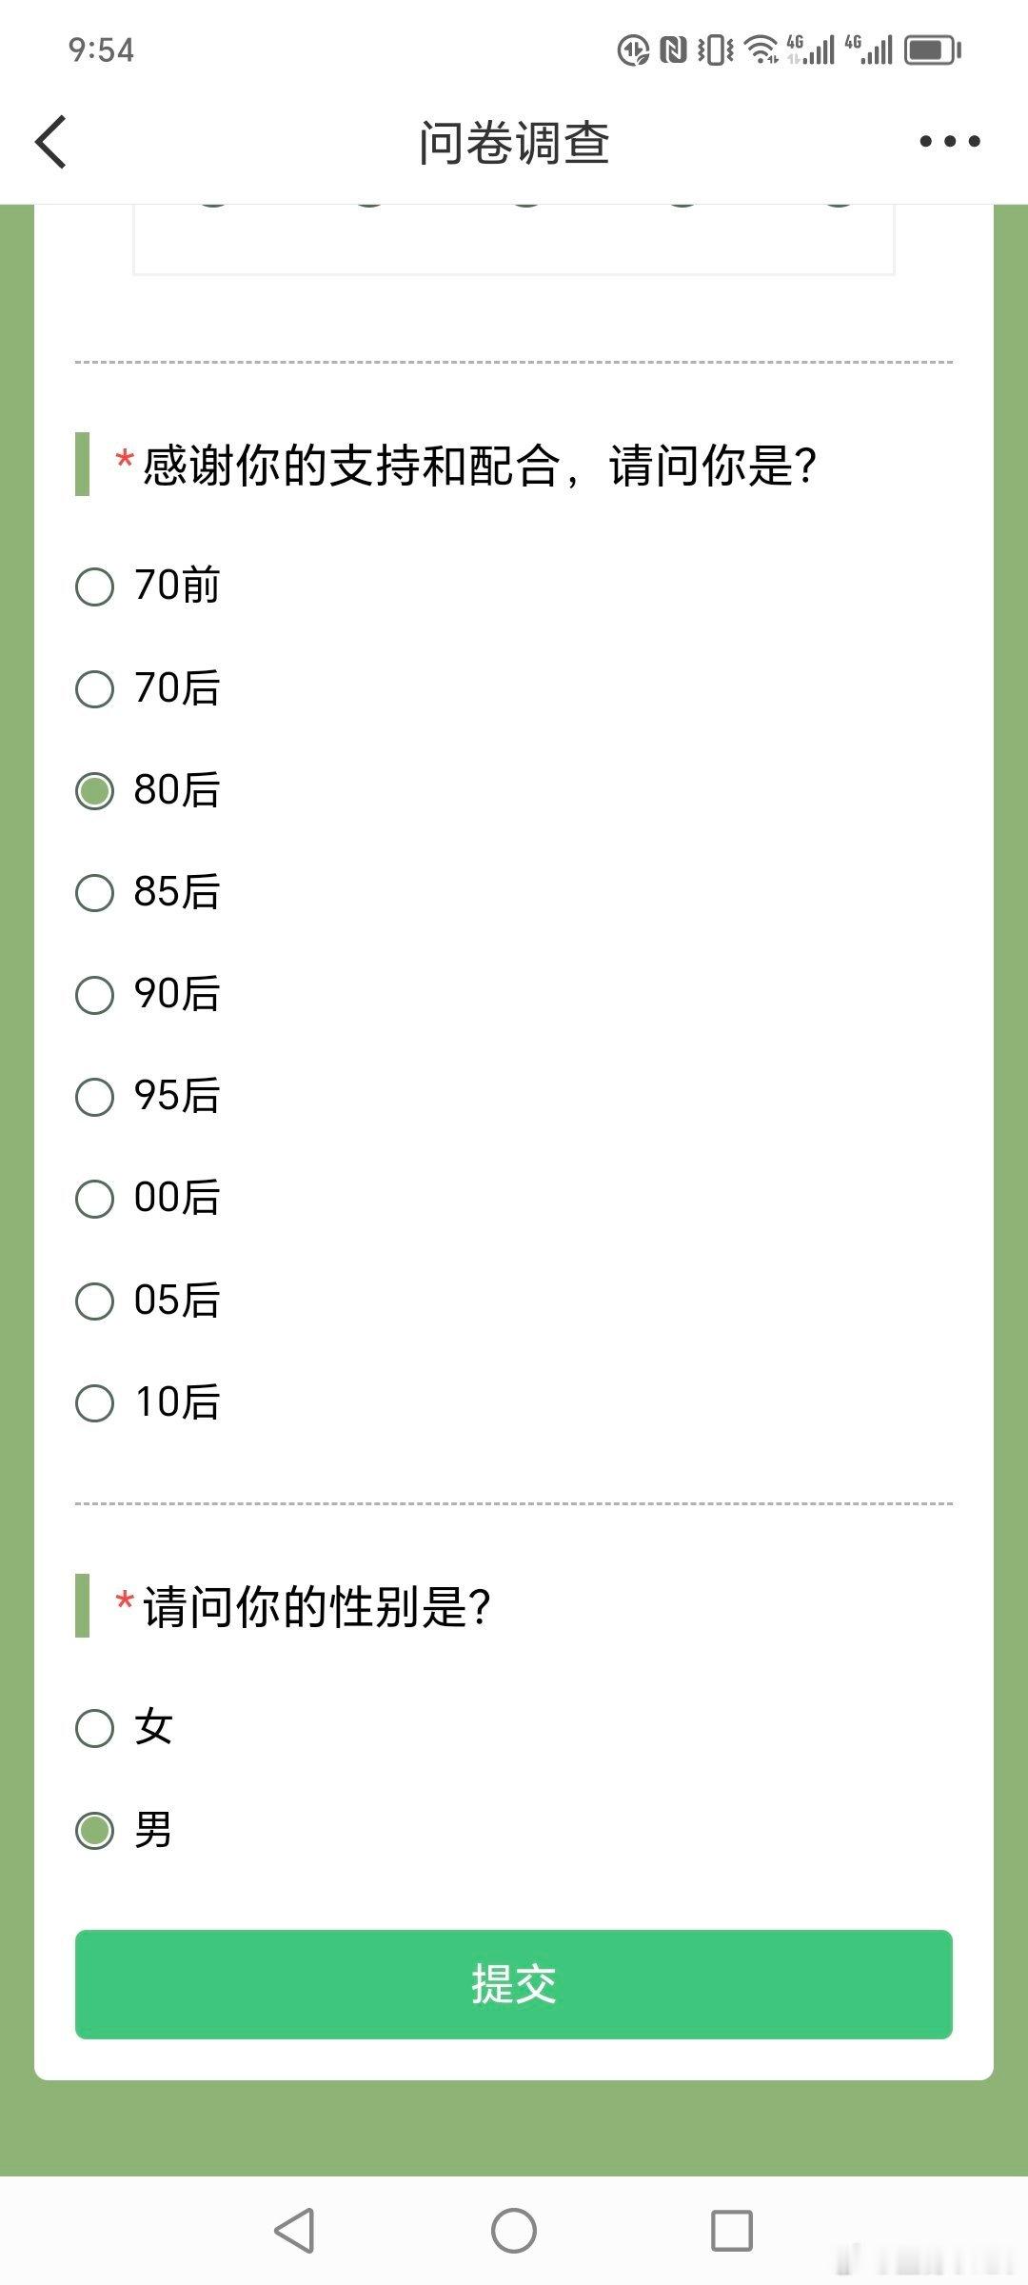This screenshot has width=1028, height=2285.
Task: Click the selected 男 gender radio
Action: [94, 1830]
